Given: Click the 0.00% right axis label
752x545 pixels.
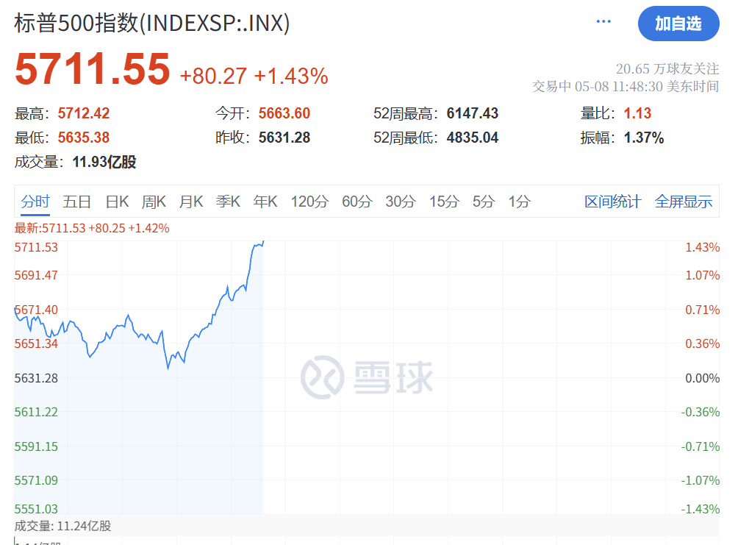Looking at the screenshot, I should (702, 379).
